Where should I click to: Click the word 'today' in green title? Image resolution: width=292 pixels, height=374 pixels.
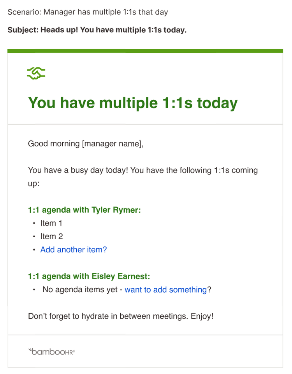click(217, 104)
